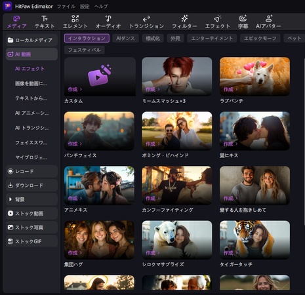Image resolution: width=305 pixels, height=295 pixels.
Task: Click 作成 on the カンフーファイティング card
Action: (153, 198)
